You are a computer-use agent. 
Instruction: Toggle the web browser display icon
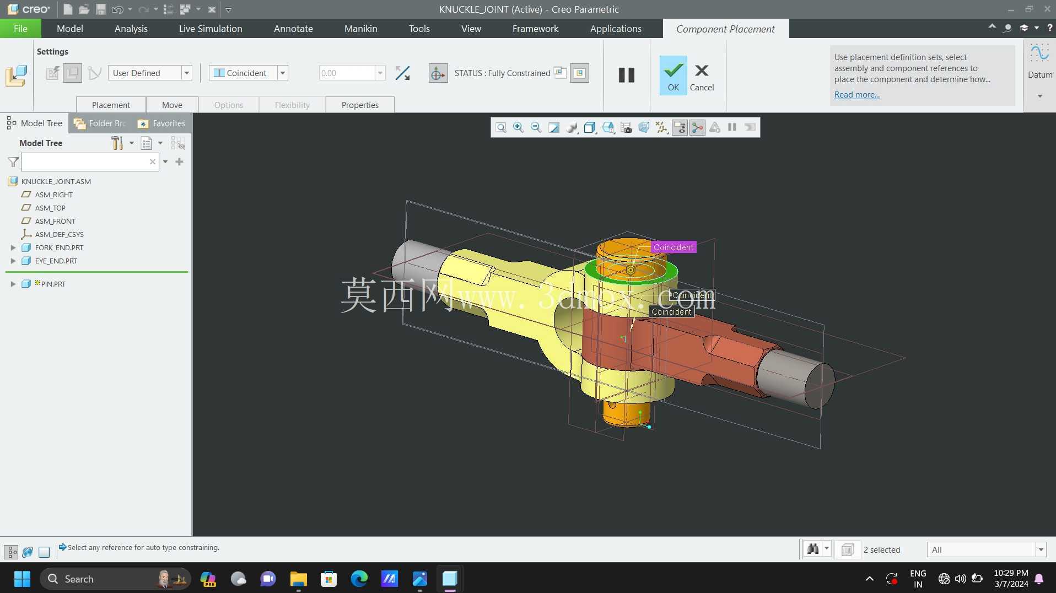click(28, 552)
